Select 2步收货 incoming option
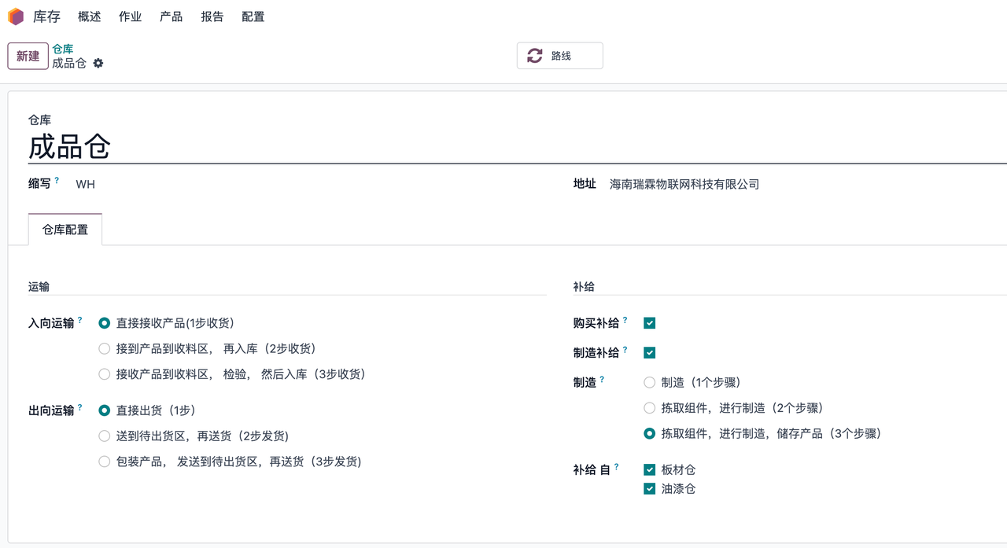This screenshot has width=1007, height=548. point(105,348)
